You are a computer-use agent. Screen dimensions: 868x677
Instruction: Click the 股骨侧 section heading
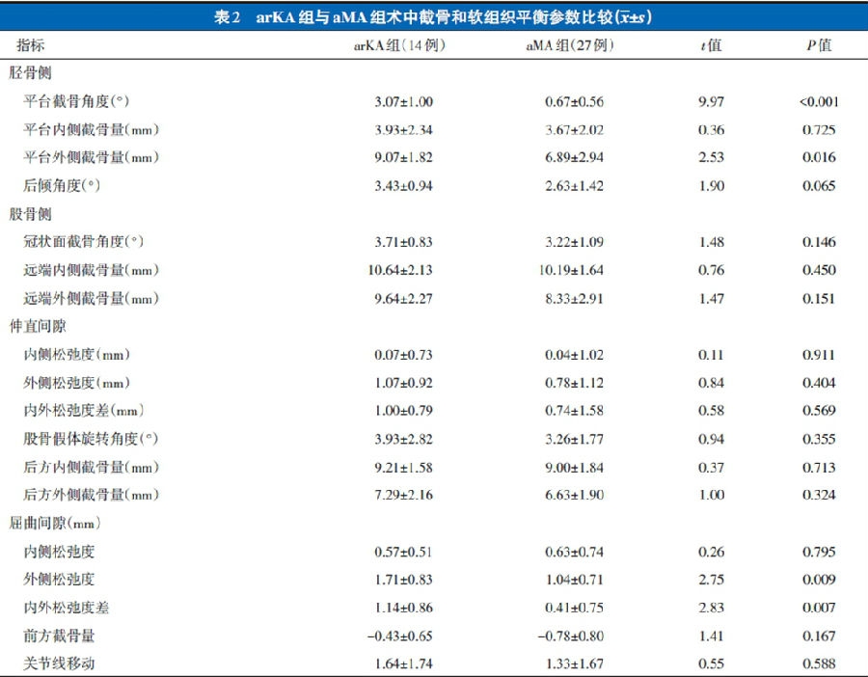point(31,214)
